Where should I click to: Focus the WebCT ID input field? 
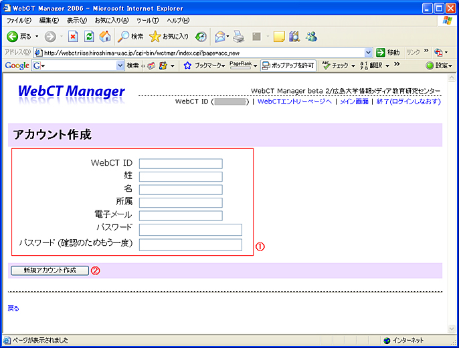click(181, 164)
